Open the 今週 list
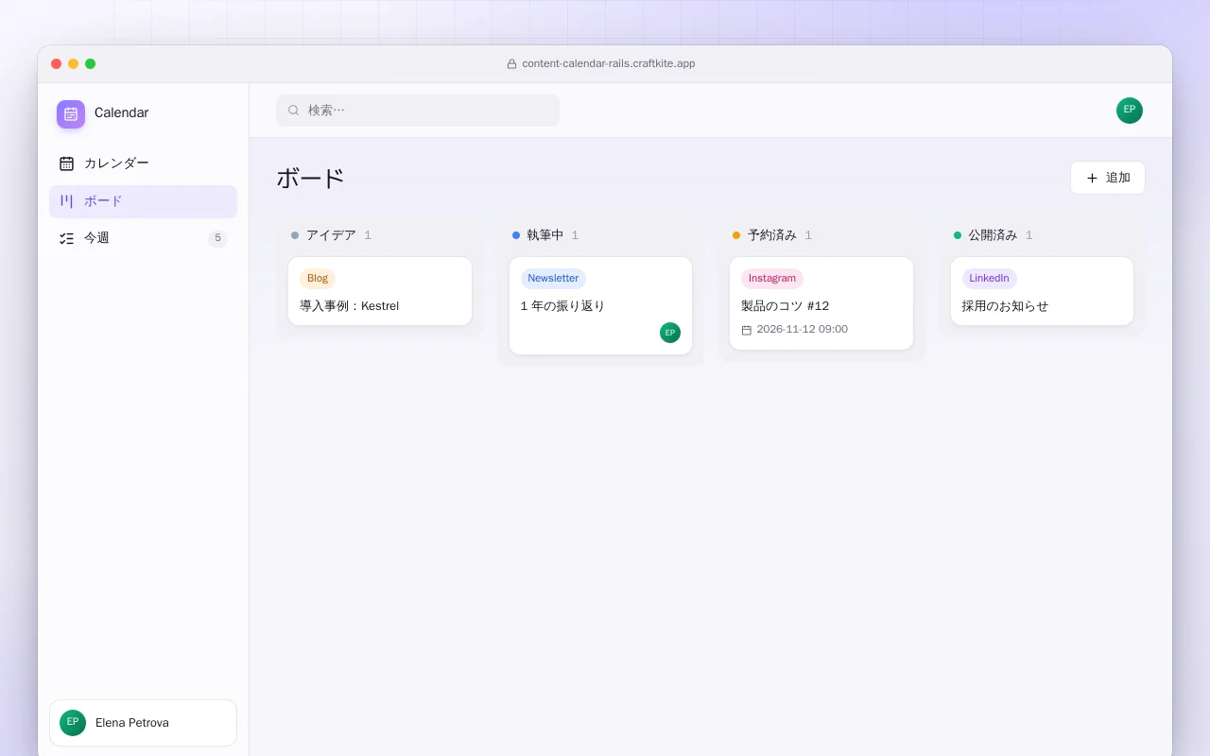Screen dimensions: 1210x756 pyautogui.click(x=143, y=238)
